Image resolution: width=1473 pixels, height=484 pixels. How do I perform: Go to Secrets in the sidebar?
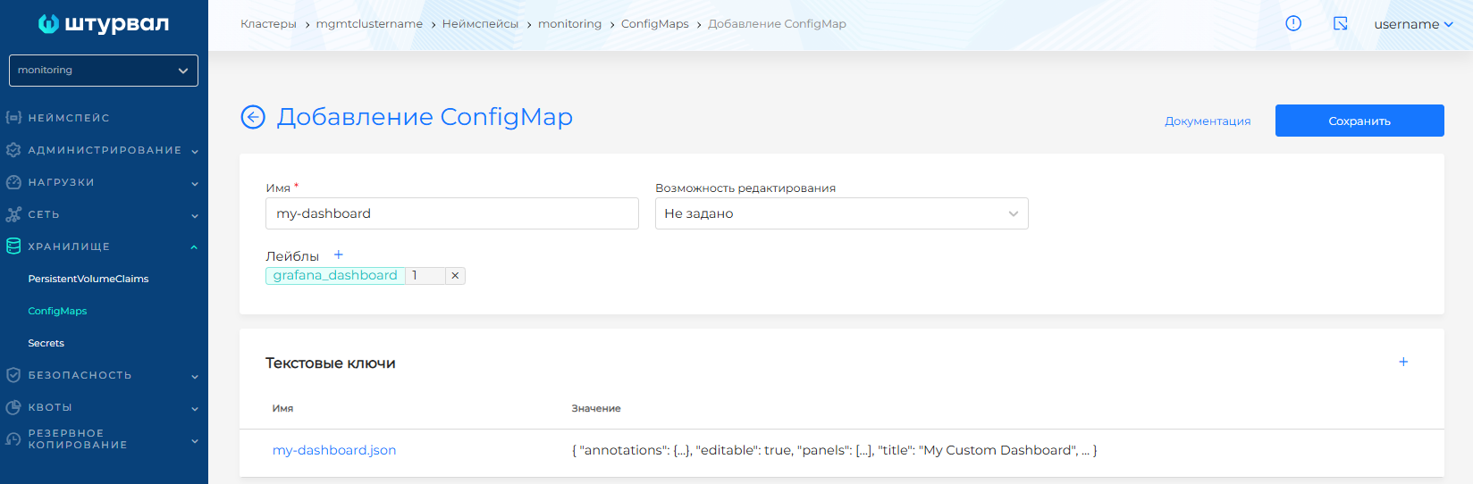pos(46,343)
